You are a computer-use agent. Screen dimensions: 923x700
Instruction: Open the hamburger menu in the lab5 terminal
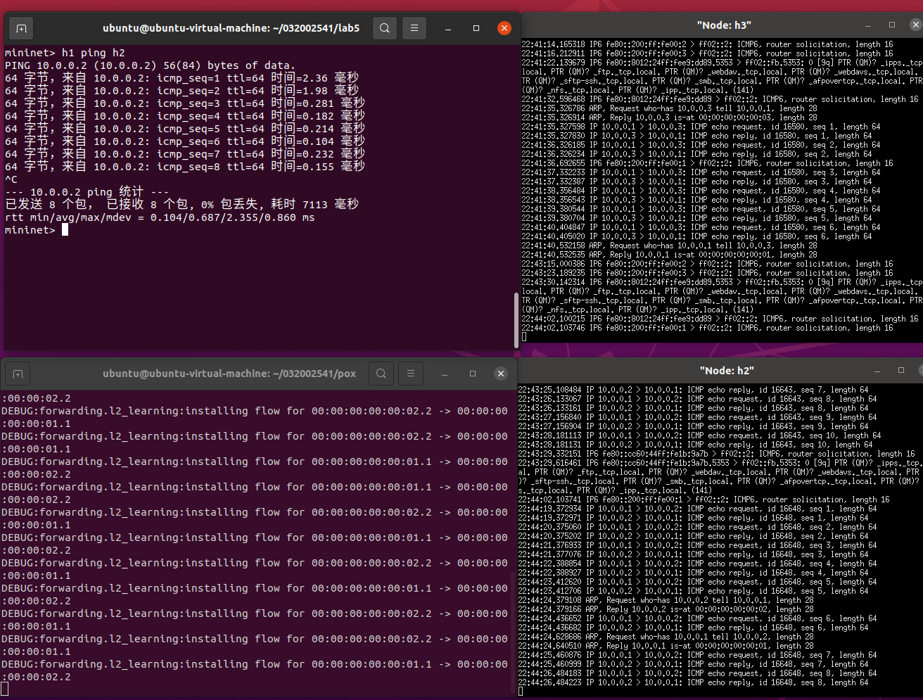coord(414,28)
